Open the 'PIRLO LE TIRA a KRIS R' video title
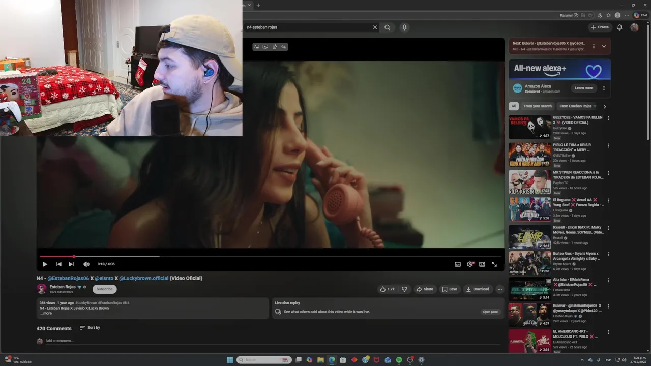The height and width of the screenshot is (366, 651). point(573,147)
